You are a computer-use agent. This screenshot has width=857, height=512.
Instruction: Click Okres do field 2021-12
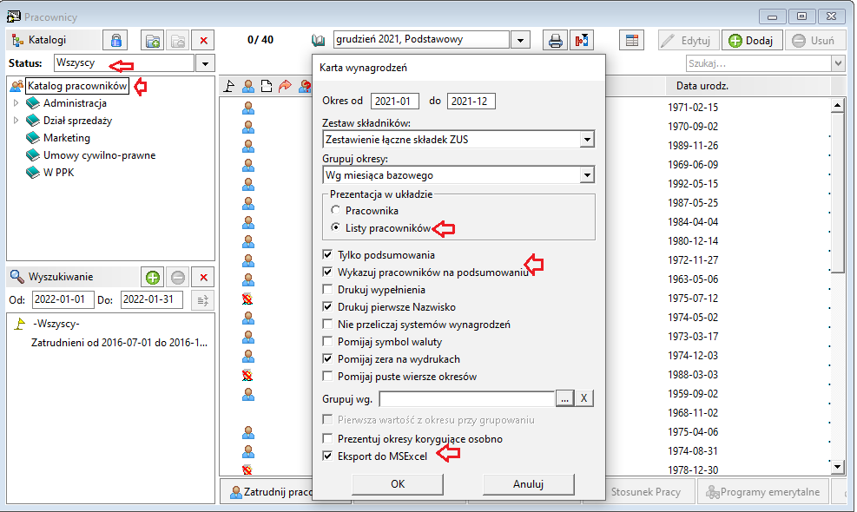click(471, 101)
